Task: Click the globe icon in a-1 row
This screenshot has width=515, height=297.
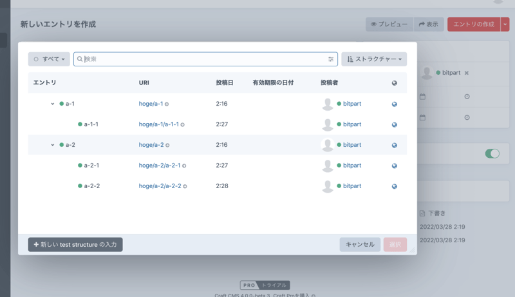Action: pyautogui.click(x=395, y=104)
